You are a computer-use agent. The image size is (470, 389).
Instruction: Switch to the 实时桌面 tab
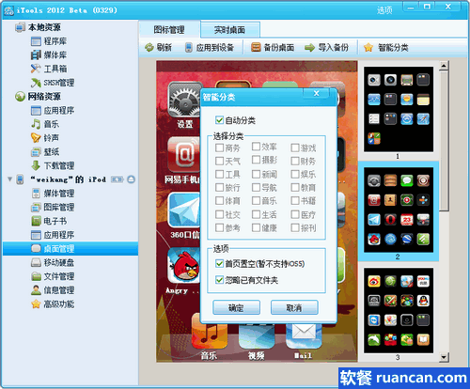229,30
